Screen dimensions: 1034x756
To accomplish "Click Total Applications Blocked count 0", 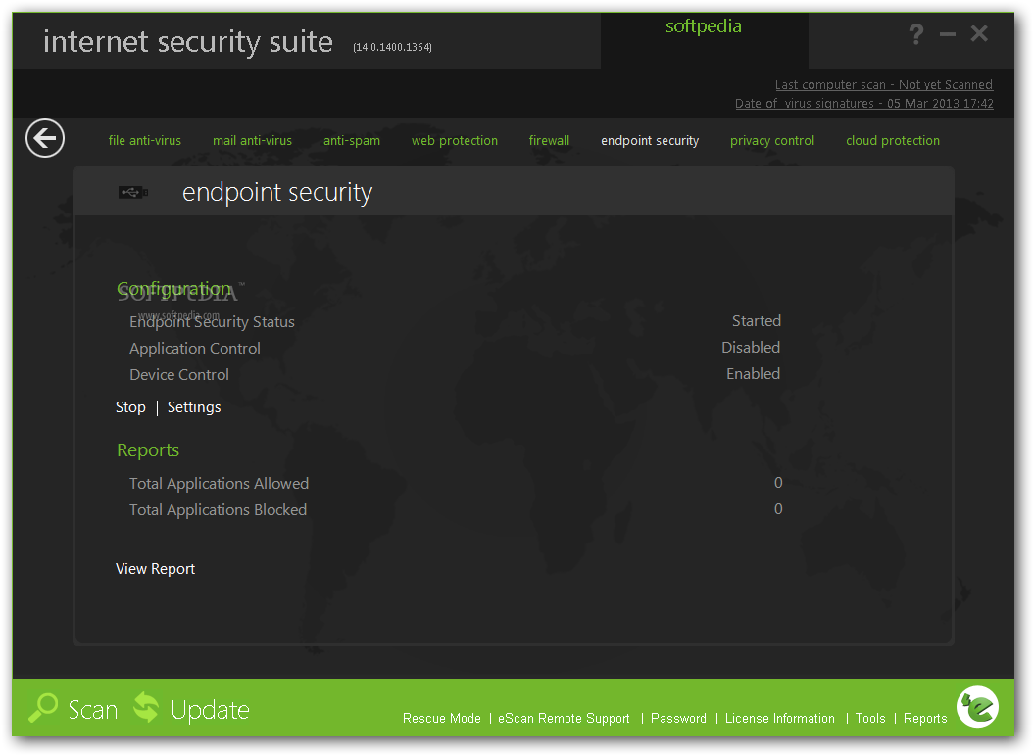I will [x=778, y=509].
